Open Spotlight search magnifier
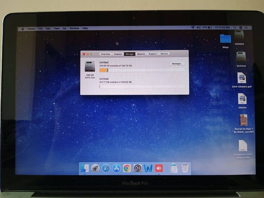 click(235, 27)
